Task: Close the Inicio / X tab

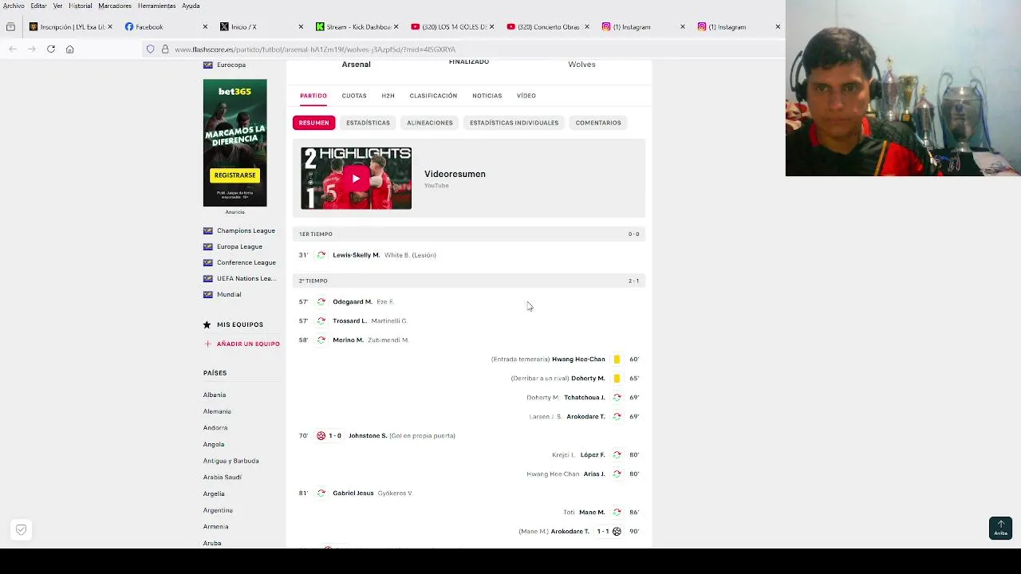Action: [301, 27]
